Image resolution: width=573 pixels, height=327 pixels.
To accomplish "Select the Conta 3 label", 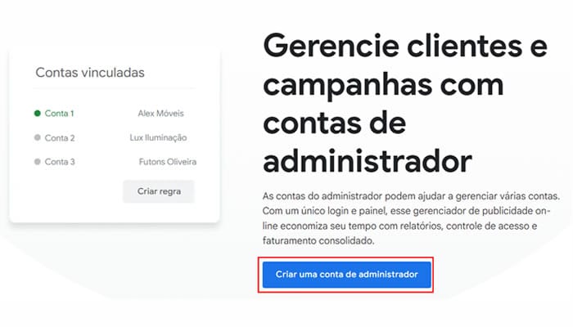I will click(60, 162).
